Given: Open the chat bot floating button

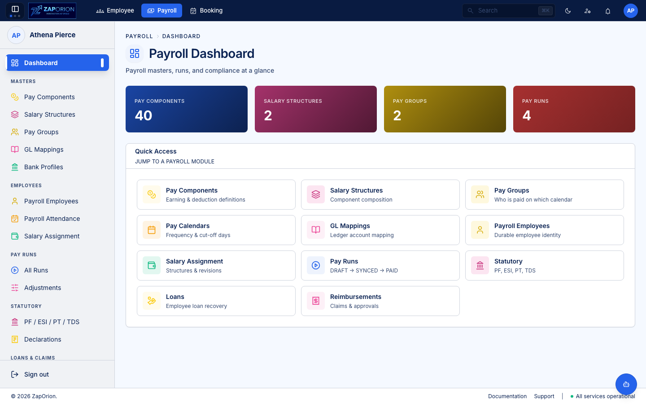Looking at the screenshot, I should 626,384.
